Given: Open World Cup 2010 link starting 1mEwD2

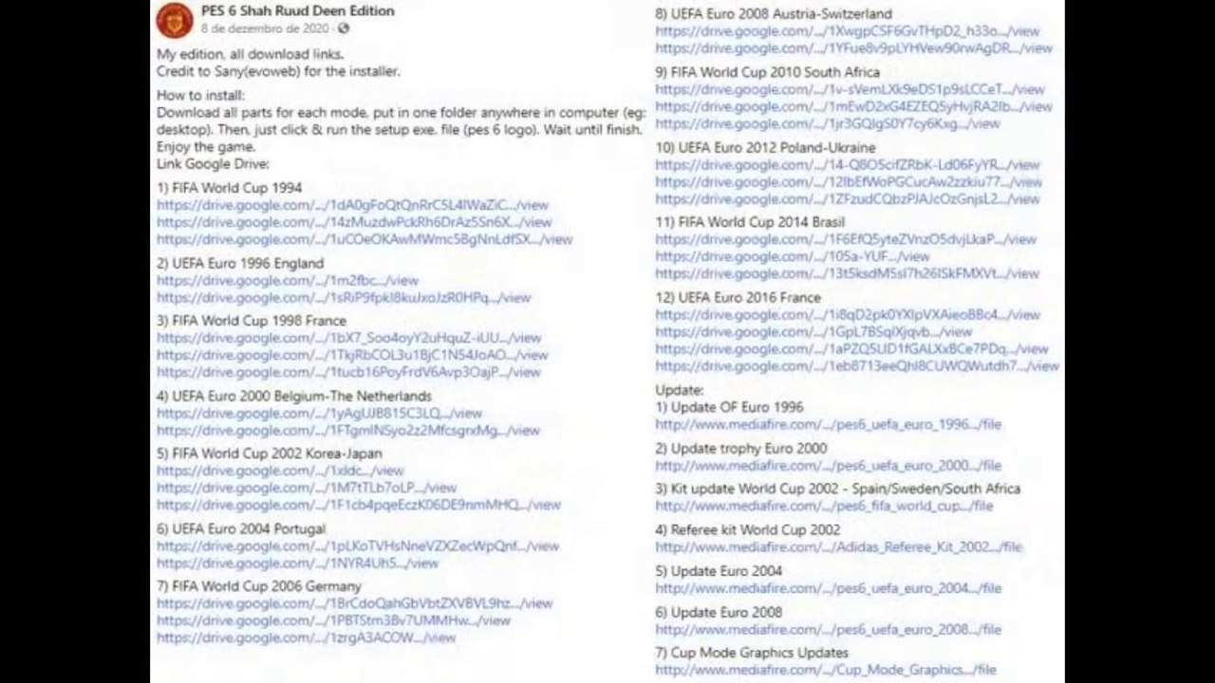Looking at the screenshot, I should [853, 106].
